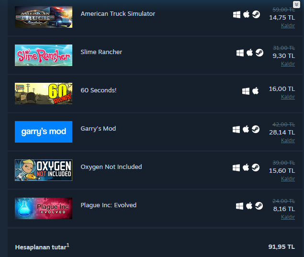Click the Plague Inc Evolved thumbnail image
The image size is (304, 257).
point(44,208)
